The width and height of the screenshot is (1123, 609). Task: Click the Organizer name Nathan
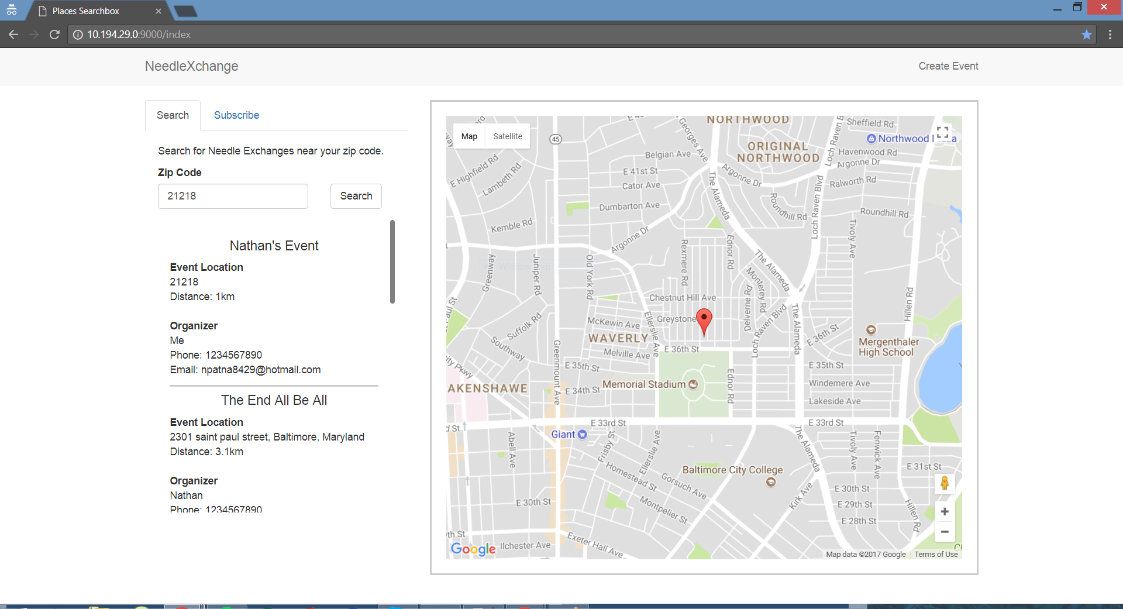[x=186, y=496]
